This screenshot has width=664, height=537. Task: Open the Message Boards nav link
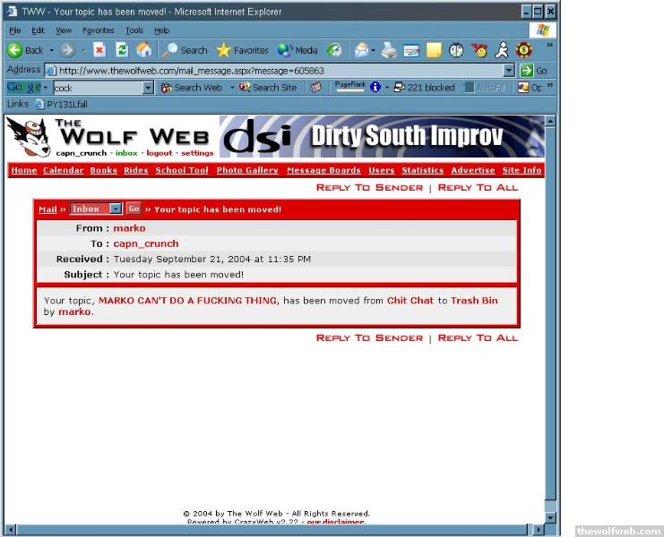(323, 170)
